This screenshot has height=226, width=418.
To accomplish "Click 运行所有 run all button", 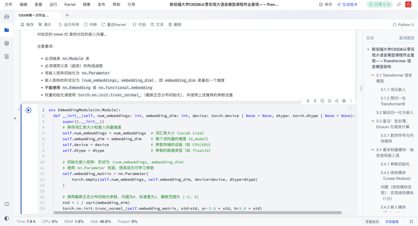I will point(69,24).
